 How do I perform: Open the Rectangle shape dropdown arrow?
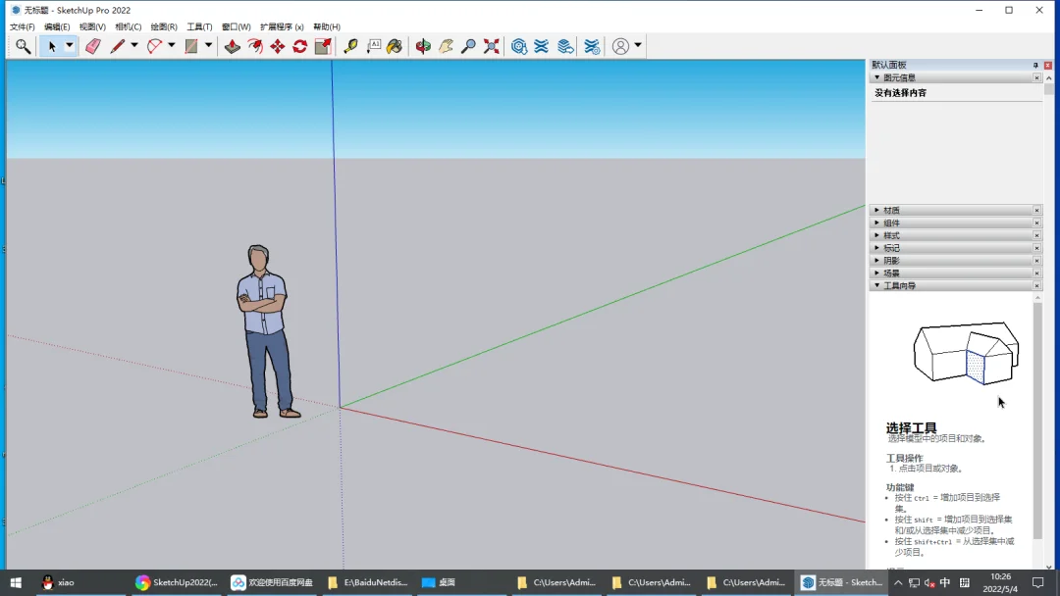(x=208, y=46)
